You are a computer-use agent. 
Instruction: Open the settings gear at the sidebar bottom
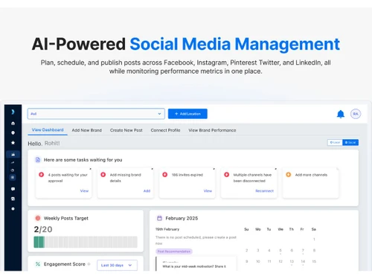tap(13, 209)
